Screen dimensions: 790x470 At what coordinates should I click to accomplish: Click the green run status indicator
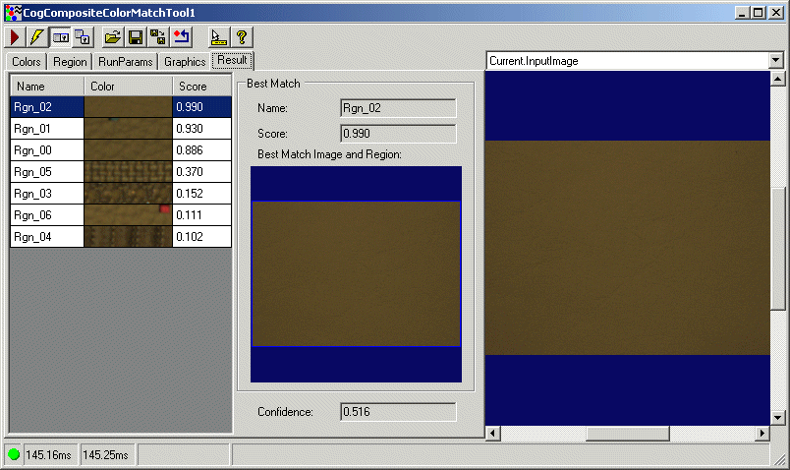(x=14, y=455)
